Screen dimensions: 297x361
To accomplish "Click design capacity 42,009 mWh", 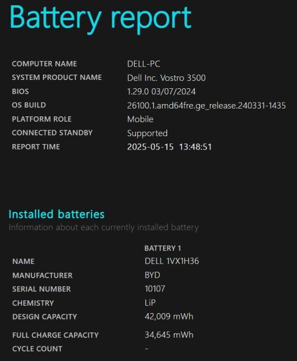I will 169,316.
